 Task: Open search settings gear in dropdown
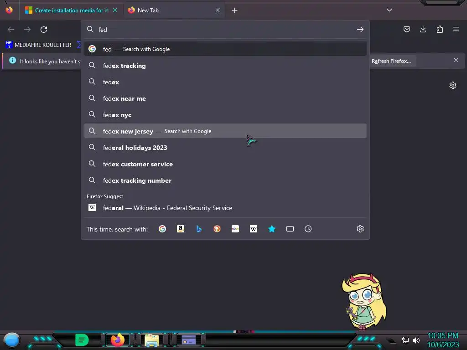point(360,229)
